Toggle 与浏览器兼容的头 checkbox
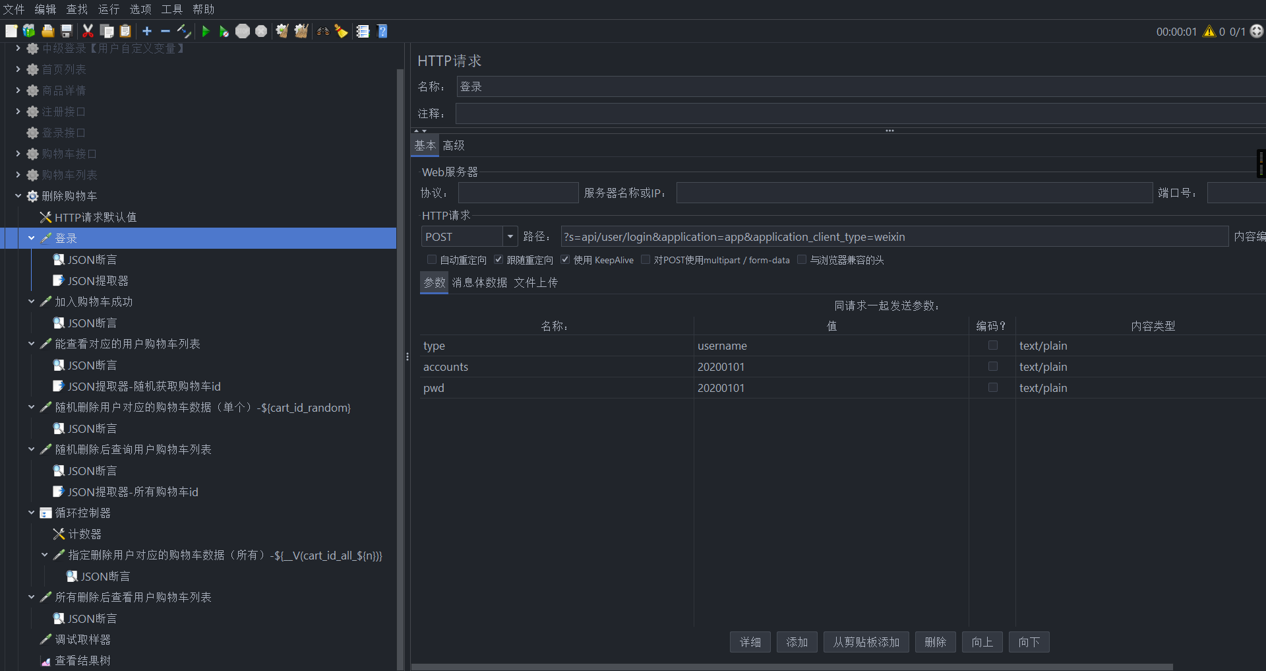The image size is (1266, 671). tap(802, 260)
